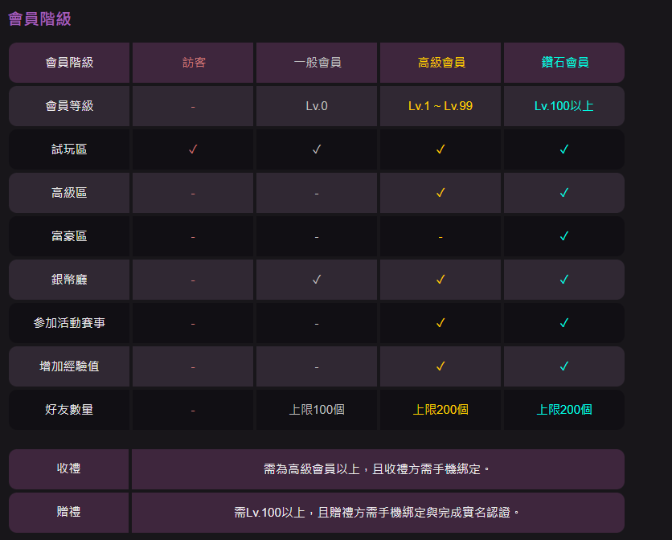This screenshot has height=540, width=672.
Task: Click the yellow checkmark for 高級會員 參加活動賽事
Action: (440, 323)
